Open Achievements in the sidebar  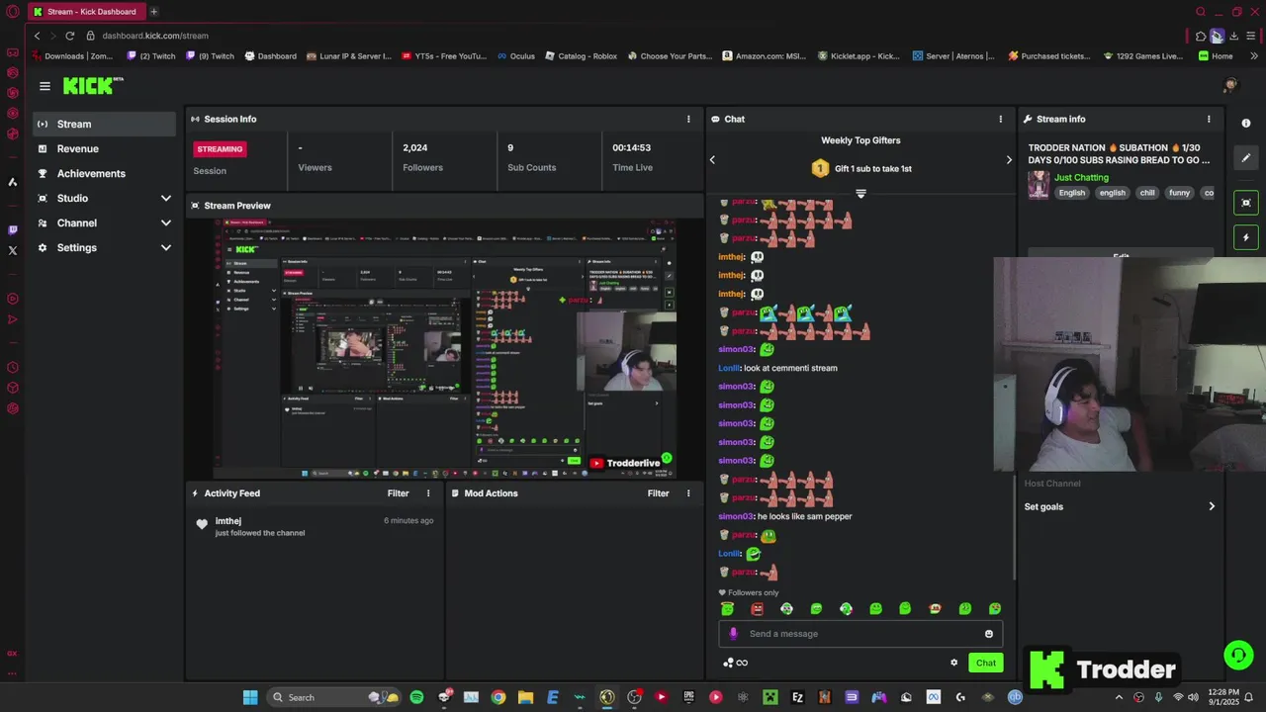[x=104, y=173]
